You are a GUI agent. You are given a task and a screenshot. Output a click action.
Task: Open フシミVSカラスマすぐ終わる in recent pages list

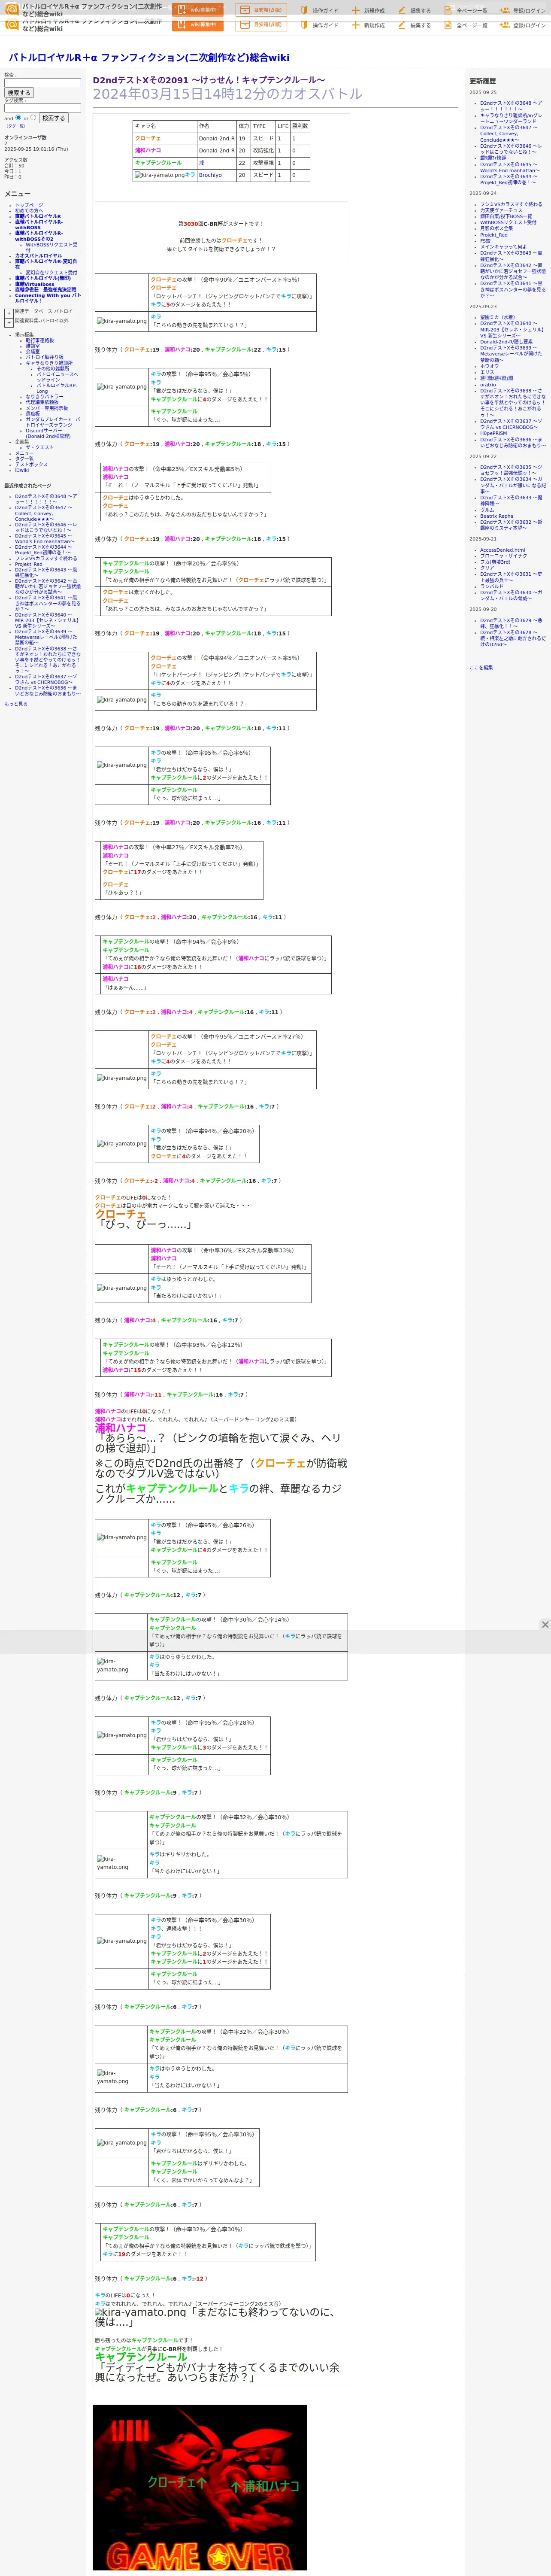coord(45,559)
